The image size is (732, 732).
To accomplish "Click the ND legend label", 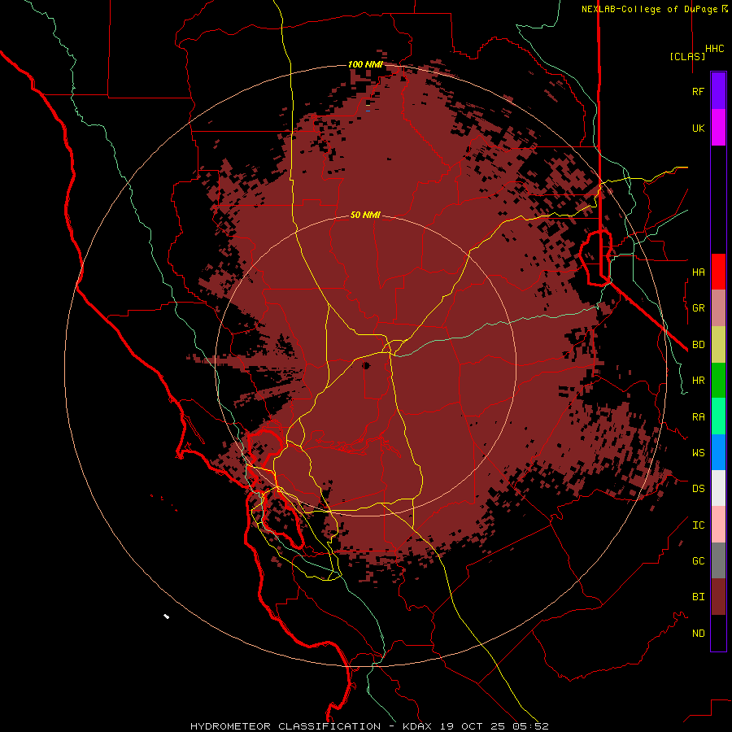I will tap(698, 634).
